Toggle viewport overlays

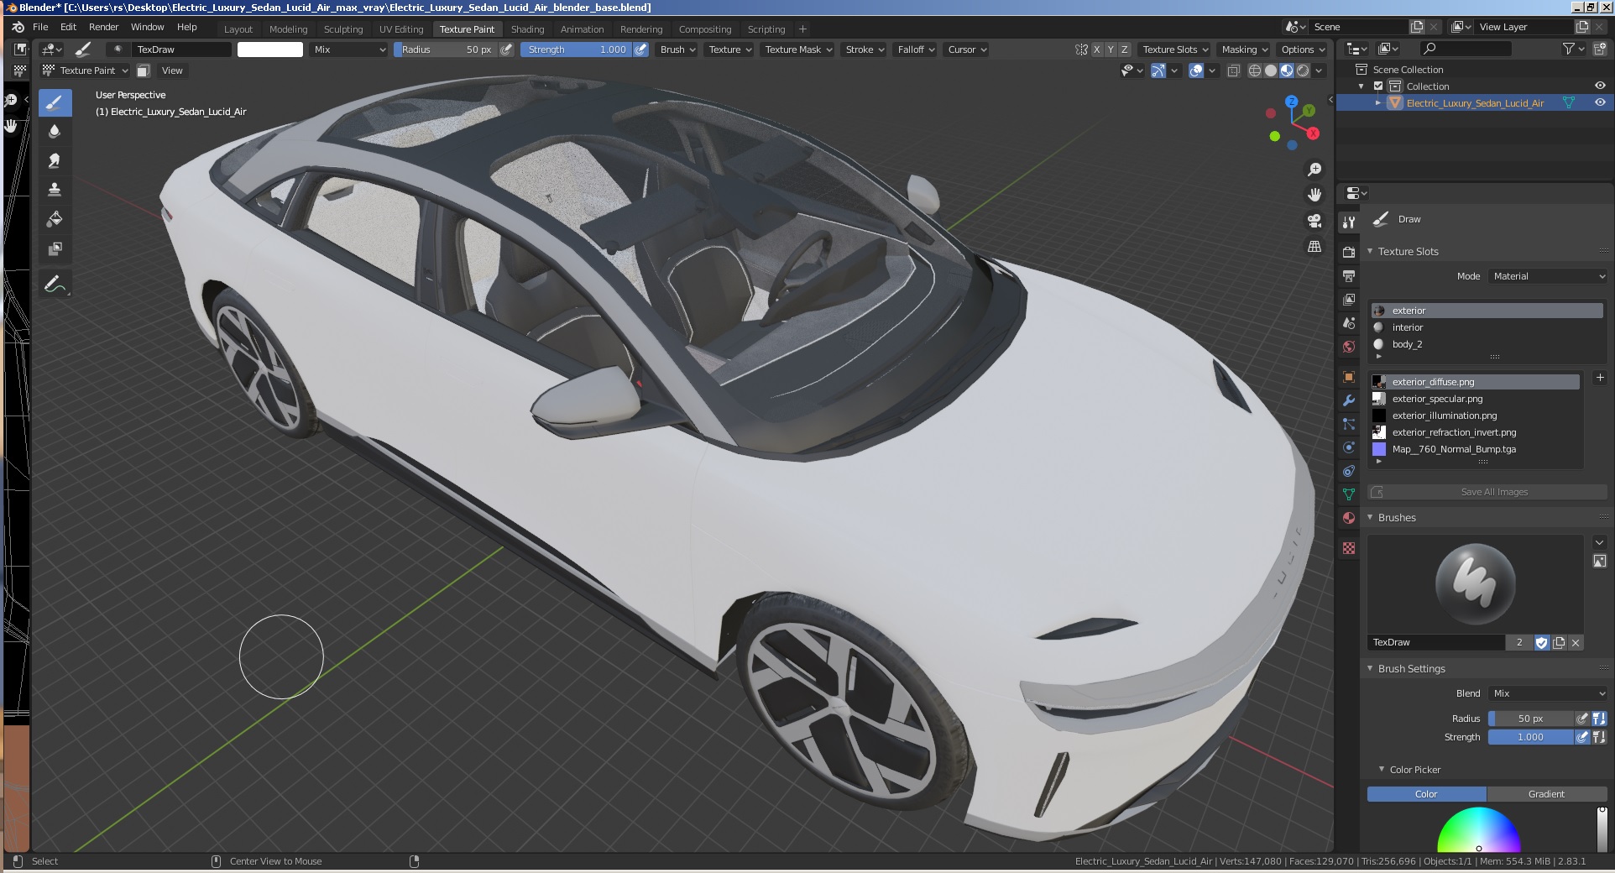click(x=1197, y=71)
